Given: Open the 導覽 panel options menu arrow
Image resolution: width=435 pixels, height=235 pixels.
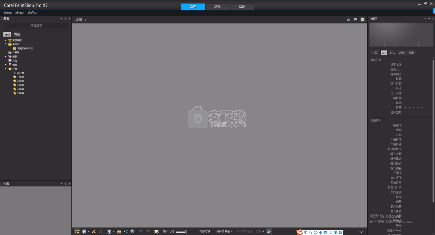Looking at the screenshot, I should [61, 19].
